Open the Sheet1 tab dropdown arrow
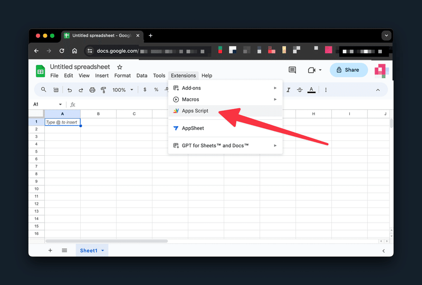The width and height of the screenshot is (422, 285). coord(102,251)
